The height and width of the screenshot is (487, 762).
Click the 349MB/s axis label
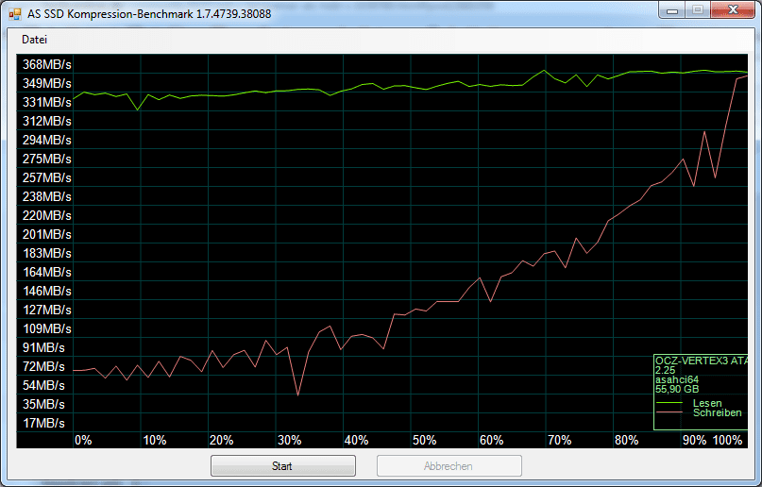46,83
